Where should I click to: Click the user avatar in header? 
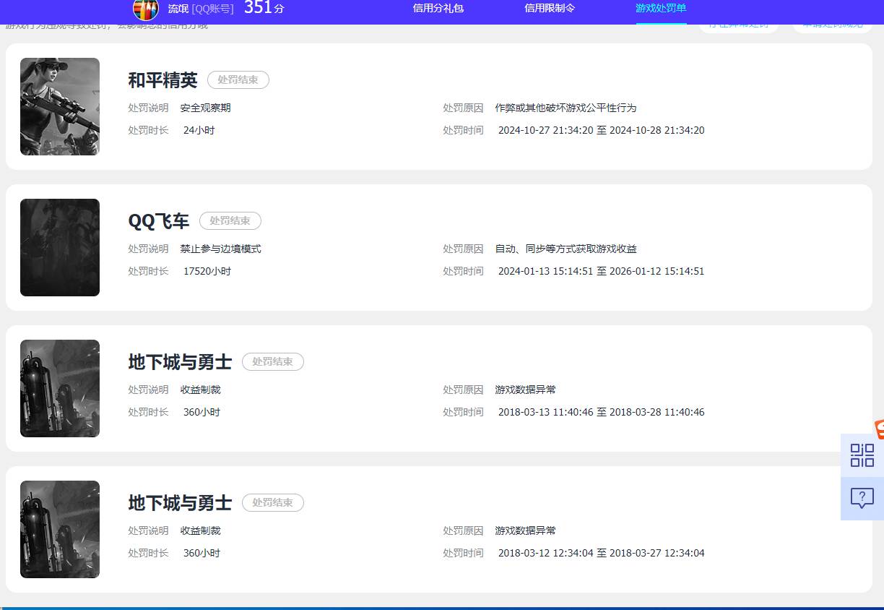145,9
